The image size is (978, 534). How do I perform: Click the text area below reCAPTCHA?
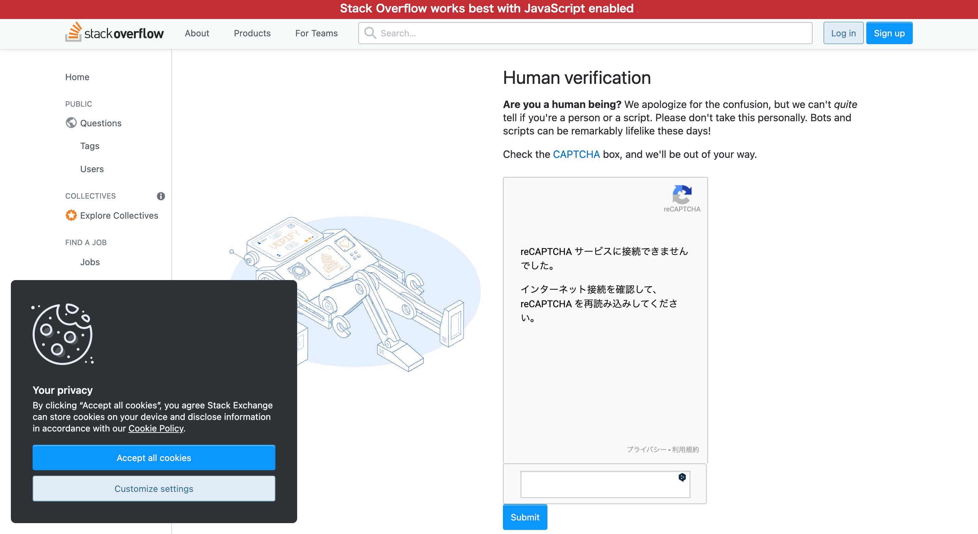(x=605, y=484)
